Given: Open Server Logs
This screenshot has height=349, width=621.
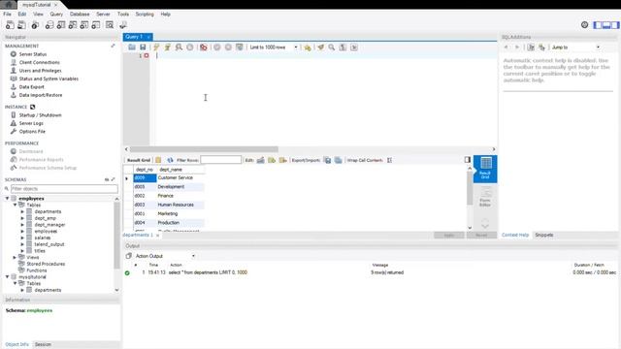Looking at the screenshot, I should pyautogui.click(x=31, y=123).
